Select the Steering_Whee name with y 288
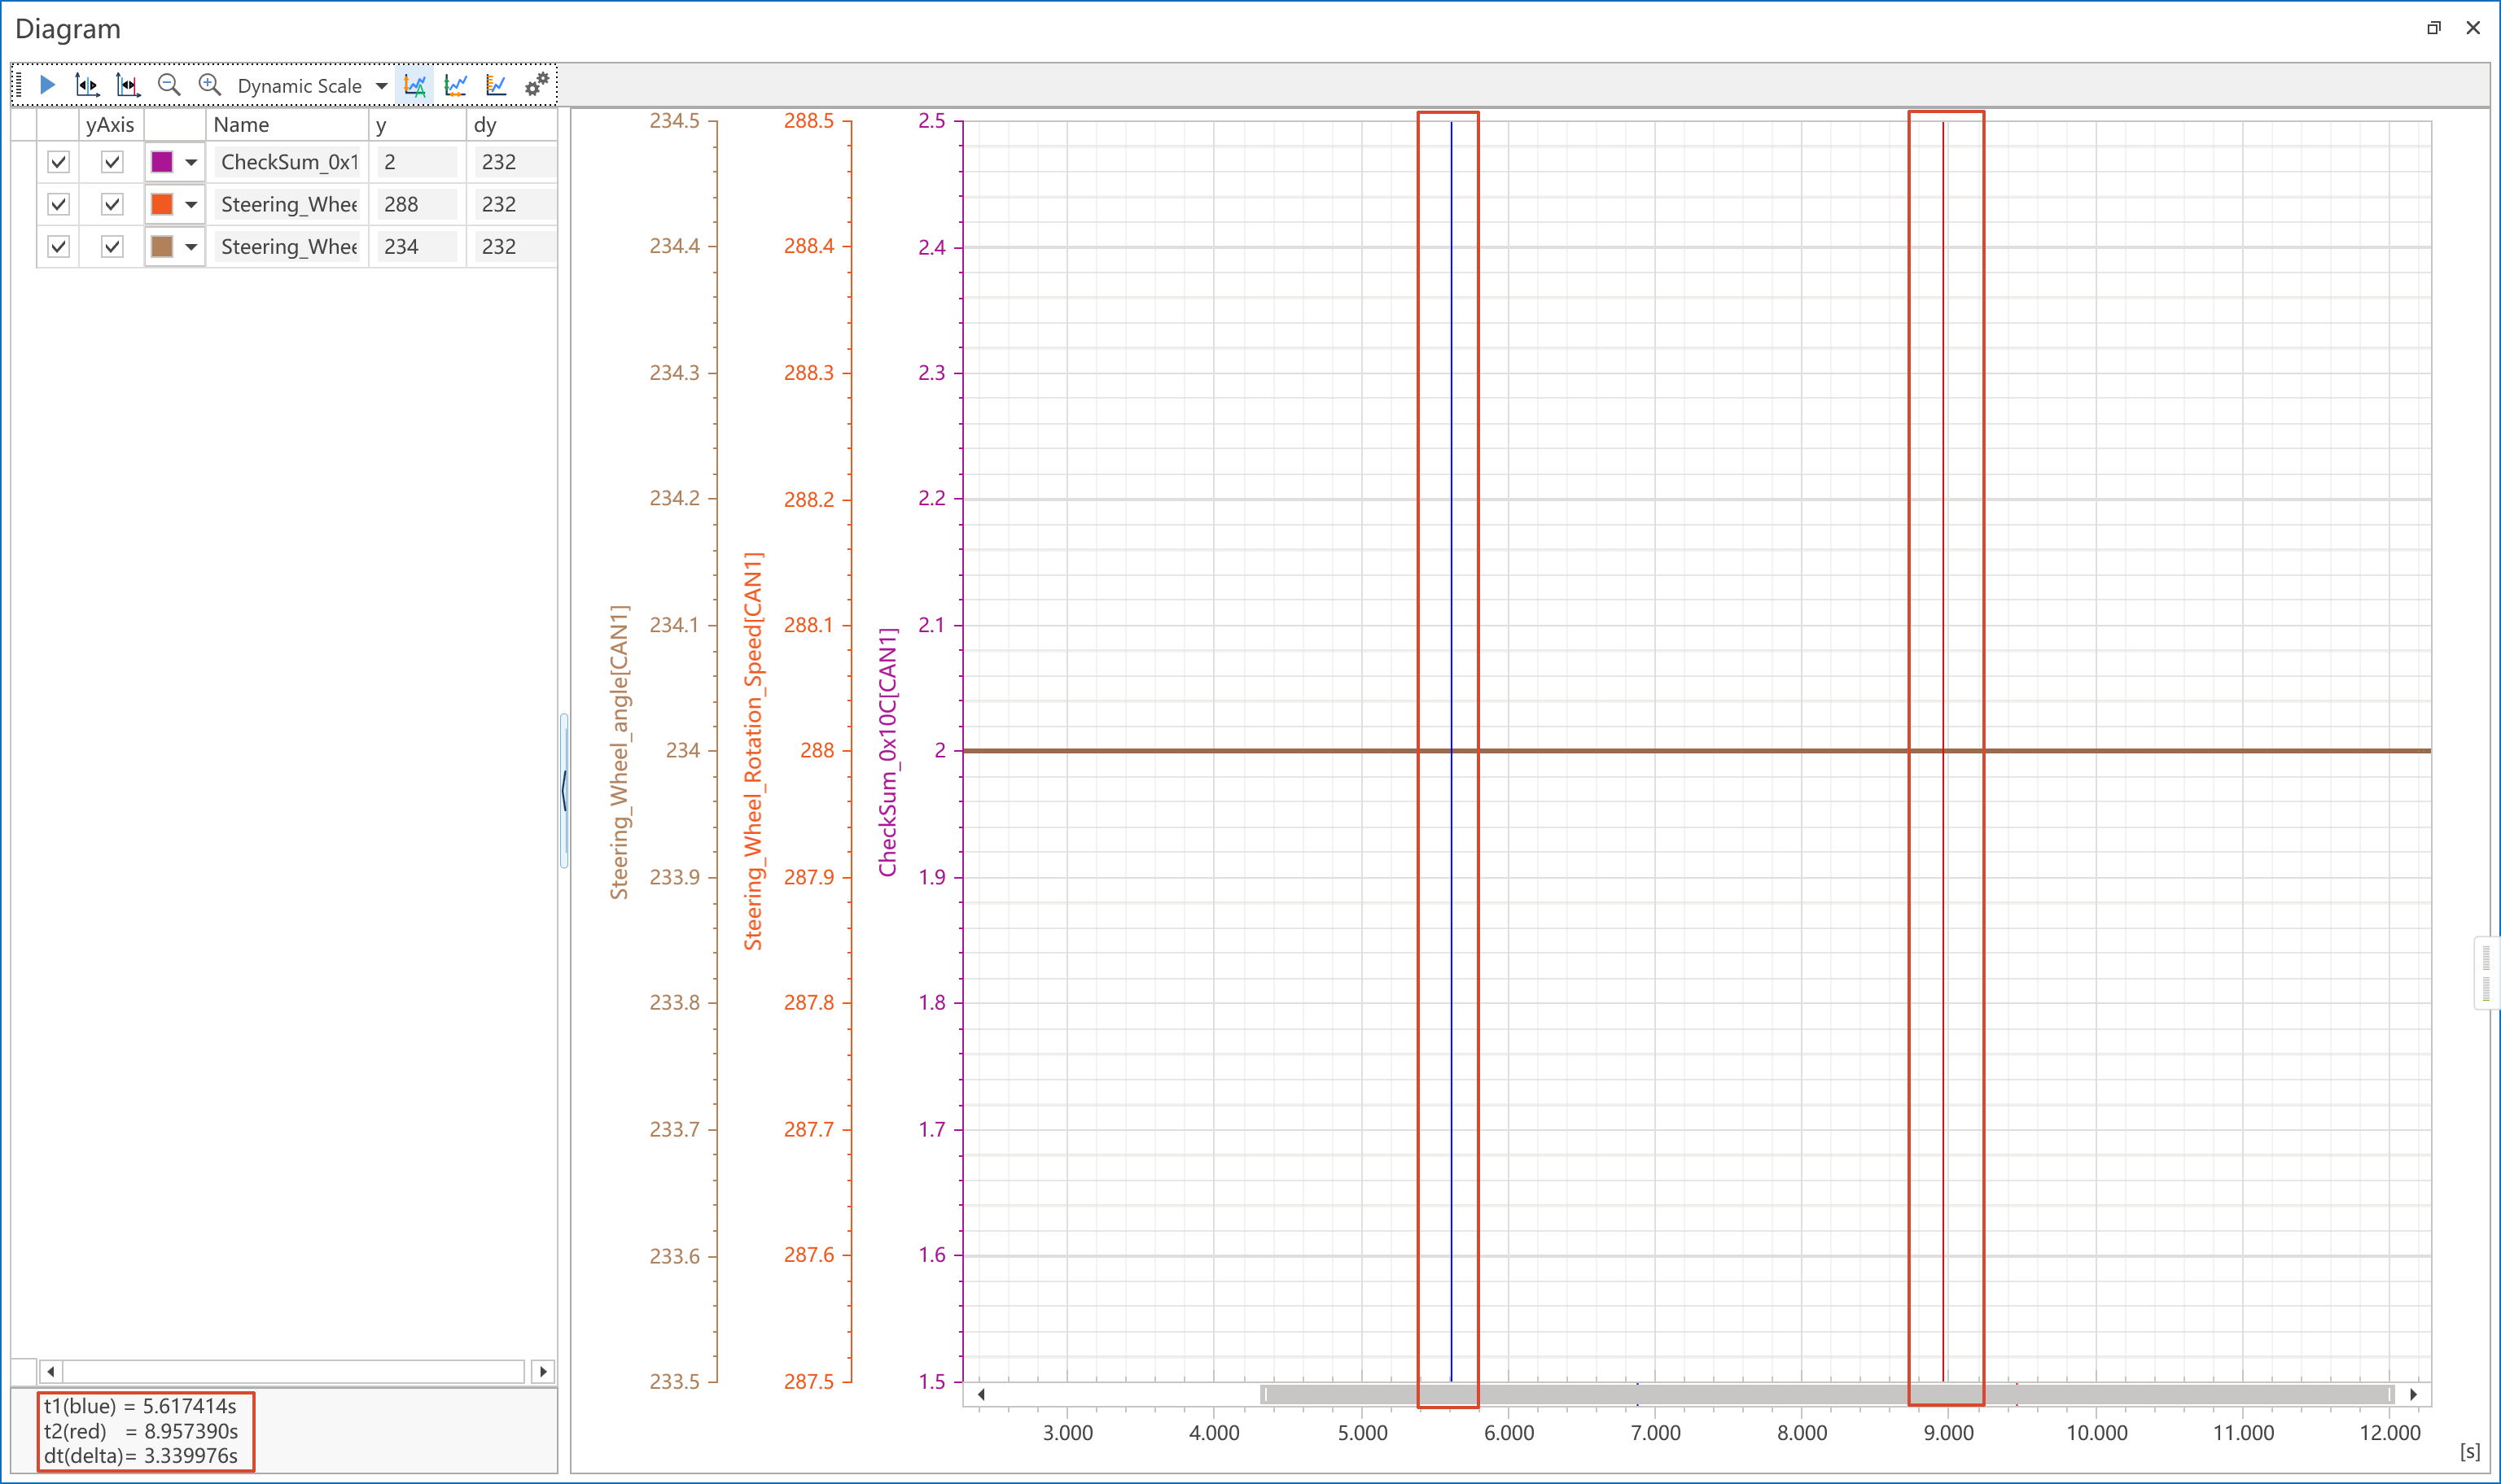Viewport: 2501px width, 1484px height. click(x=288, y=204)
